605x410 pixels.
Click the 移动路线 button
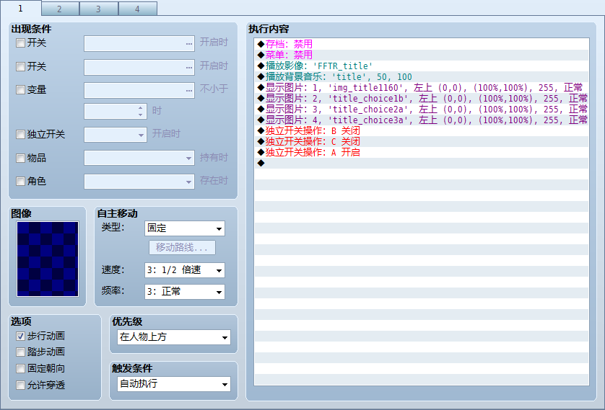pyautogui.click(x=182, y=248)
